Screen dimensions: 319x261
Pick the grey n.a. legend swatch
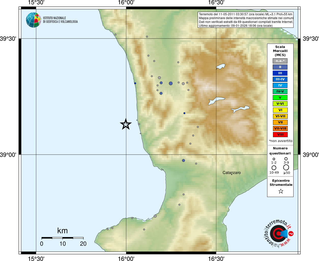coord(280,61)
